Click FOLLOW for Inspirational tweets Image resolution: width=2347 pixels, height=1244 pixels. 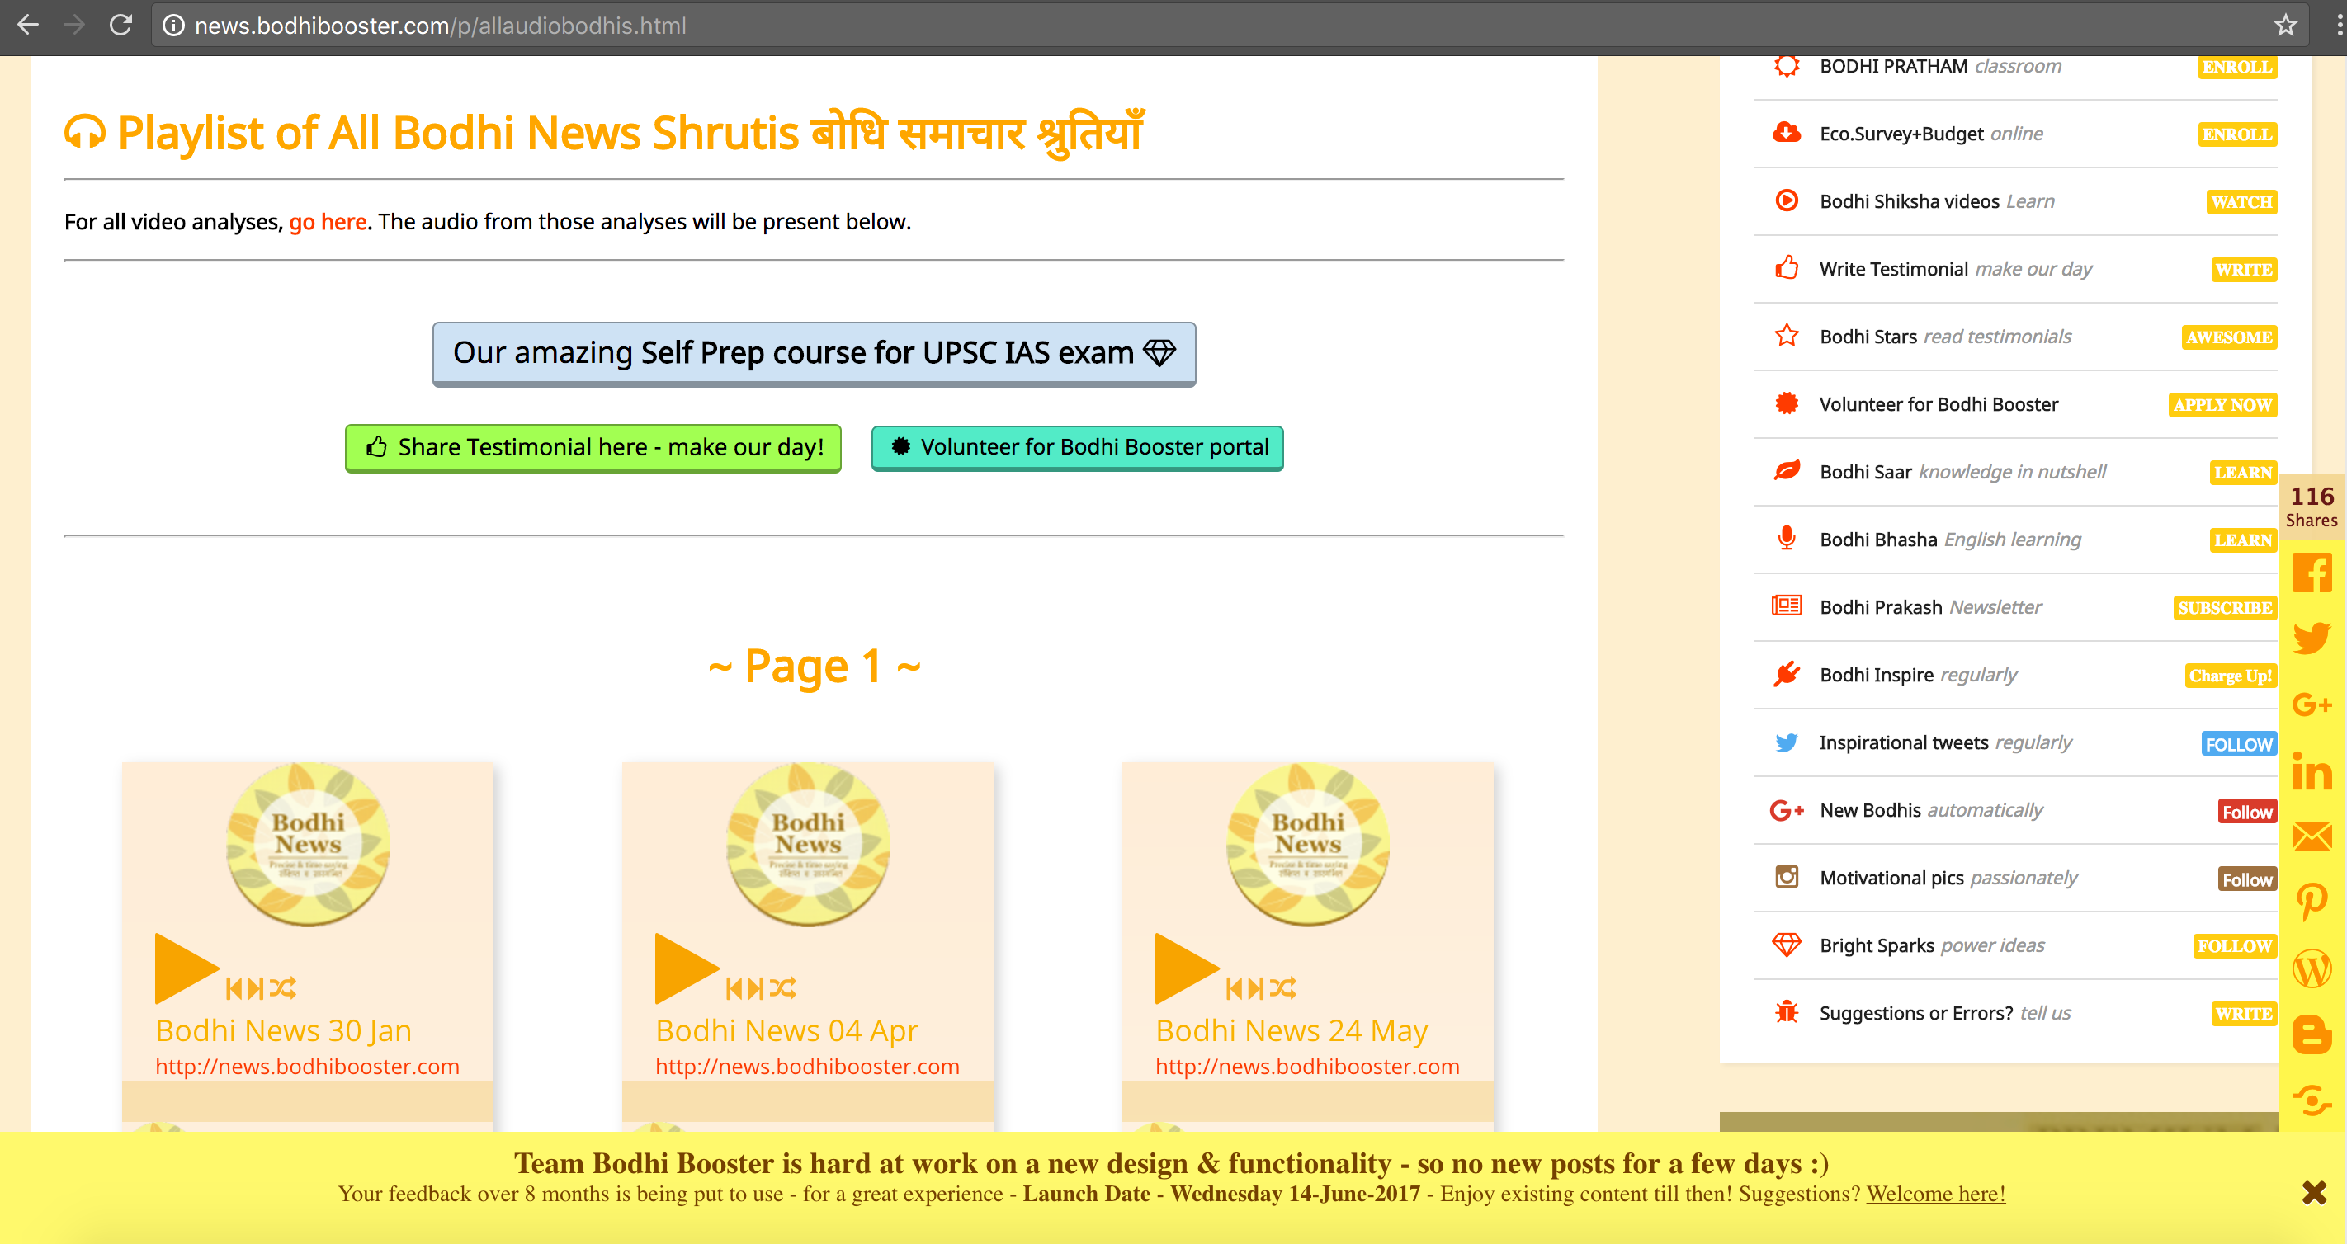click(x=2239, y=744)
